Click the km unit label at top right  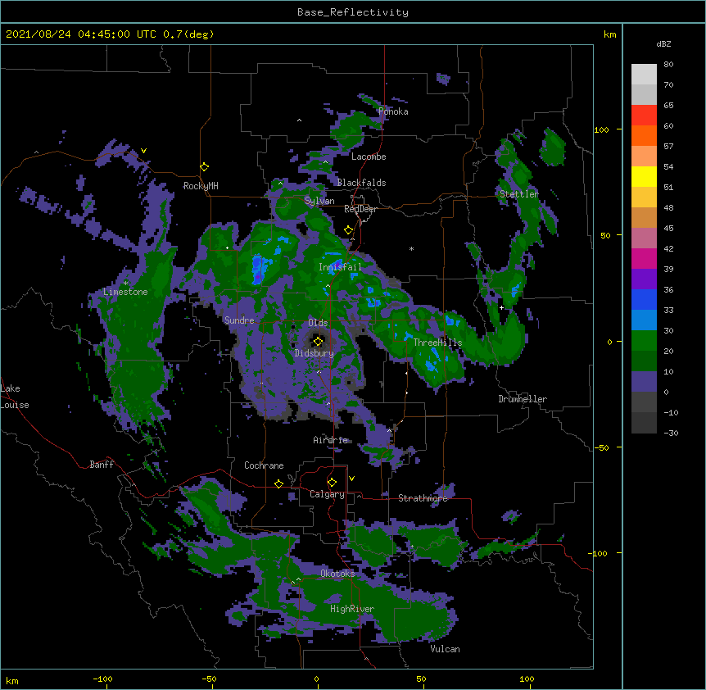point(610,34)
